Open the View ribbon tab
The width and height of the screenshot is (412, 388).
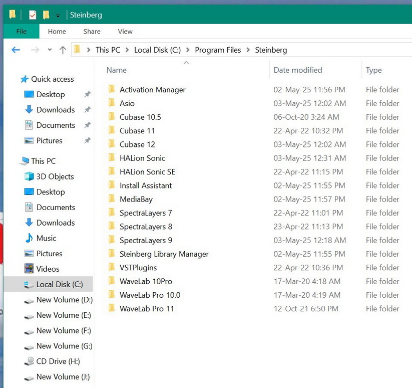point(125,31)
